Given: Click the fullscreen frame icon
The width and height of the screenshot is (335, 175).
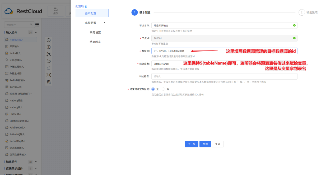Looking at the screenshot, I should click(x=49, y=75).
